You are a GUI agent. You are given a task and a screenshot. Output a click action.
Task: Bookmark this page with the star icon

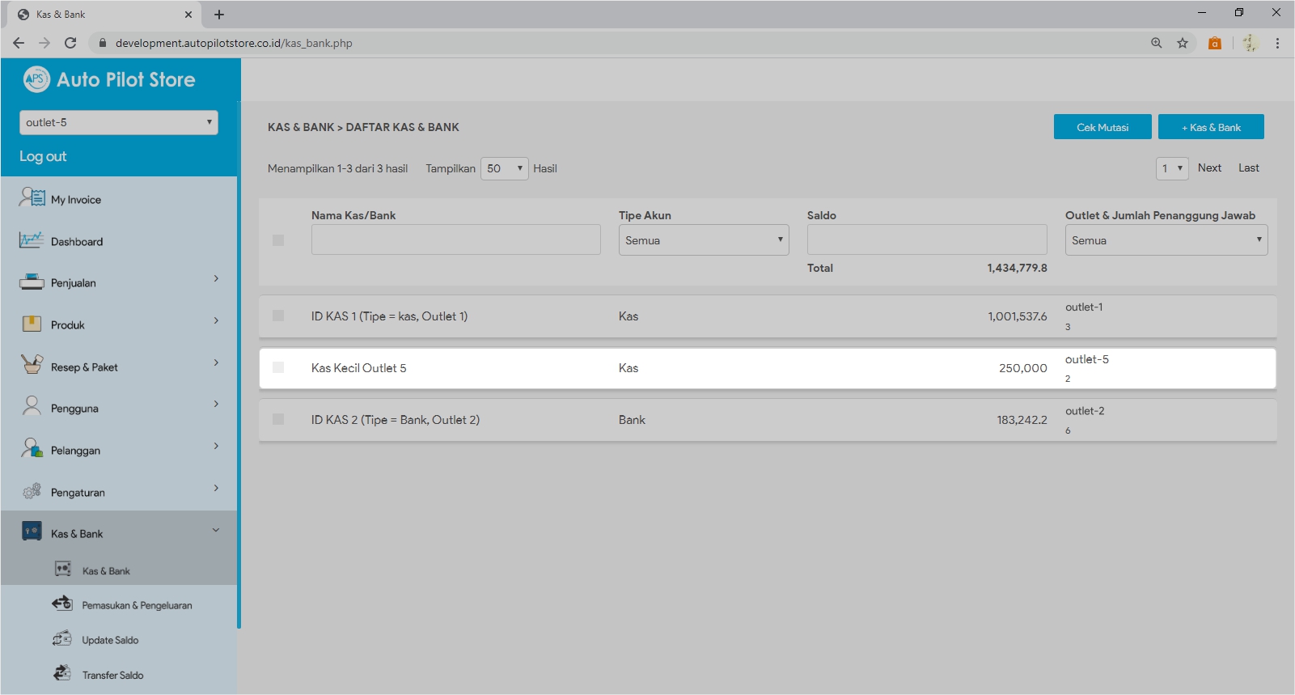[1183, 43]
